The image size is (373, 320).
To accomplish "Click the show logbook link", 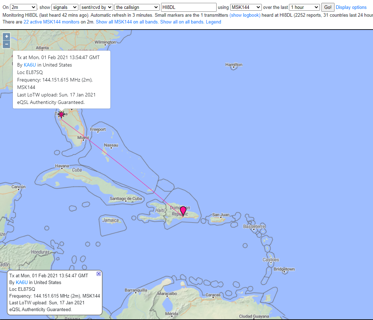I will click(245, 15).
